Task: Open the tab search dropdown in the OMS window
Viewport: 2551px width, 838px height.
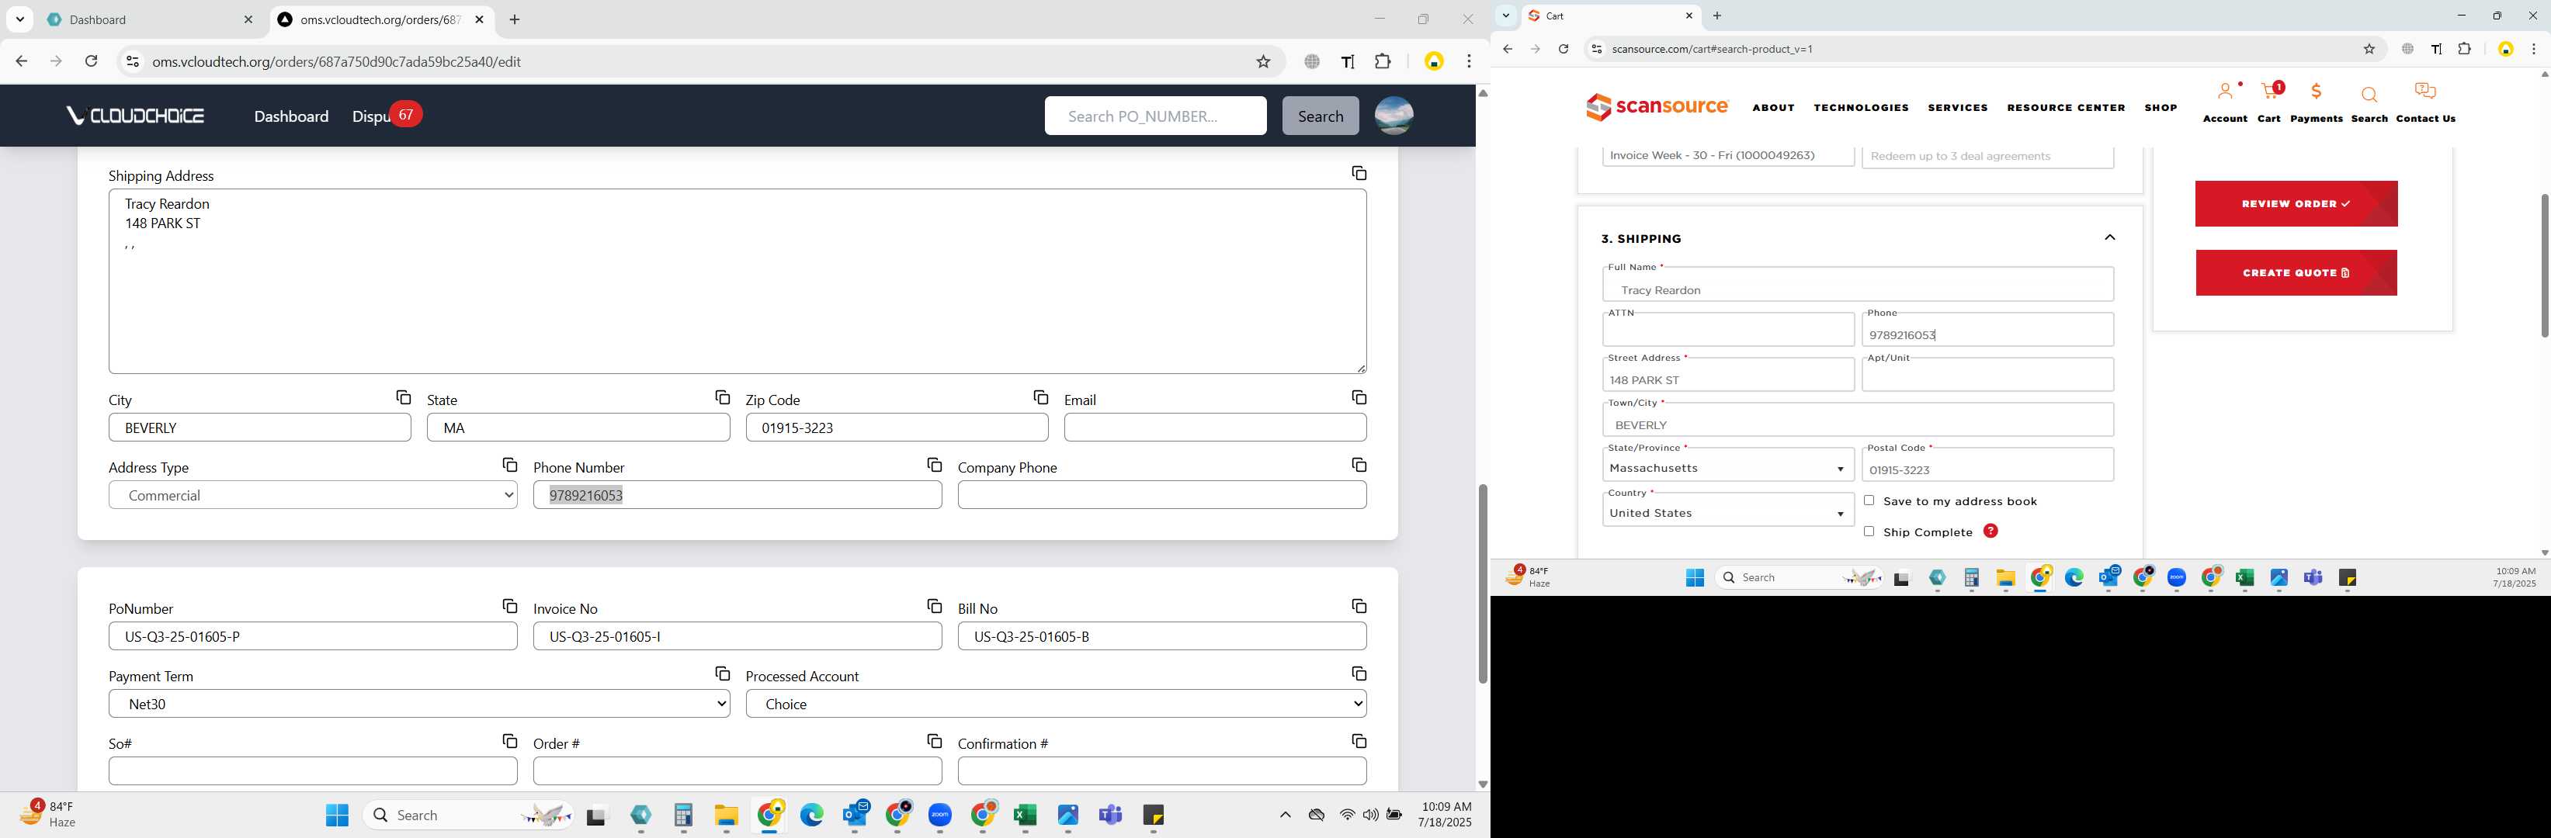Action: pyautogui.click(x=20, y=20)
